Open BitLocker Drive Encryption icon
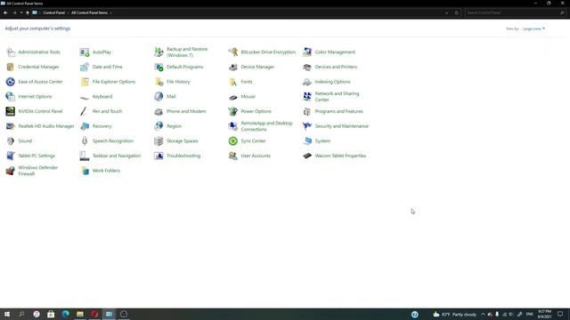570x320 pixels. tap(233, 52)
